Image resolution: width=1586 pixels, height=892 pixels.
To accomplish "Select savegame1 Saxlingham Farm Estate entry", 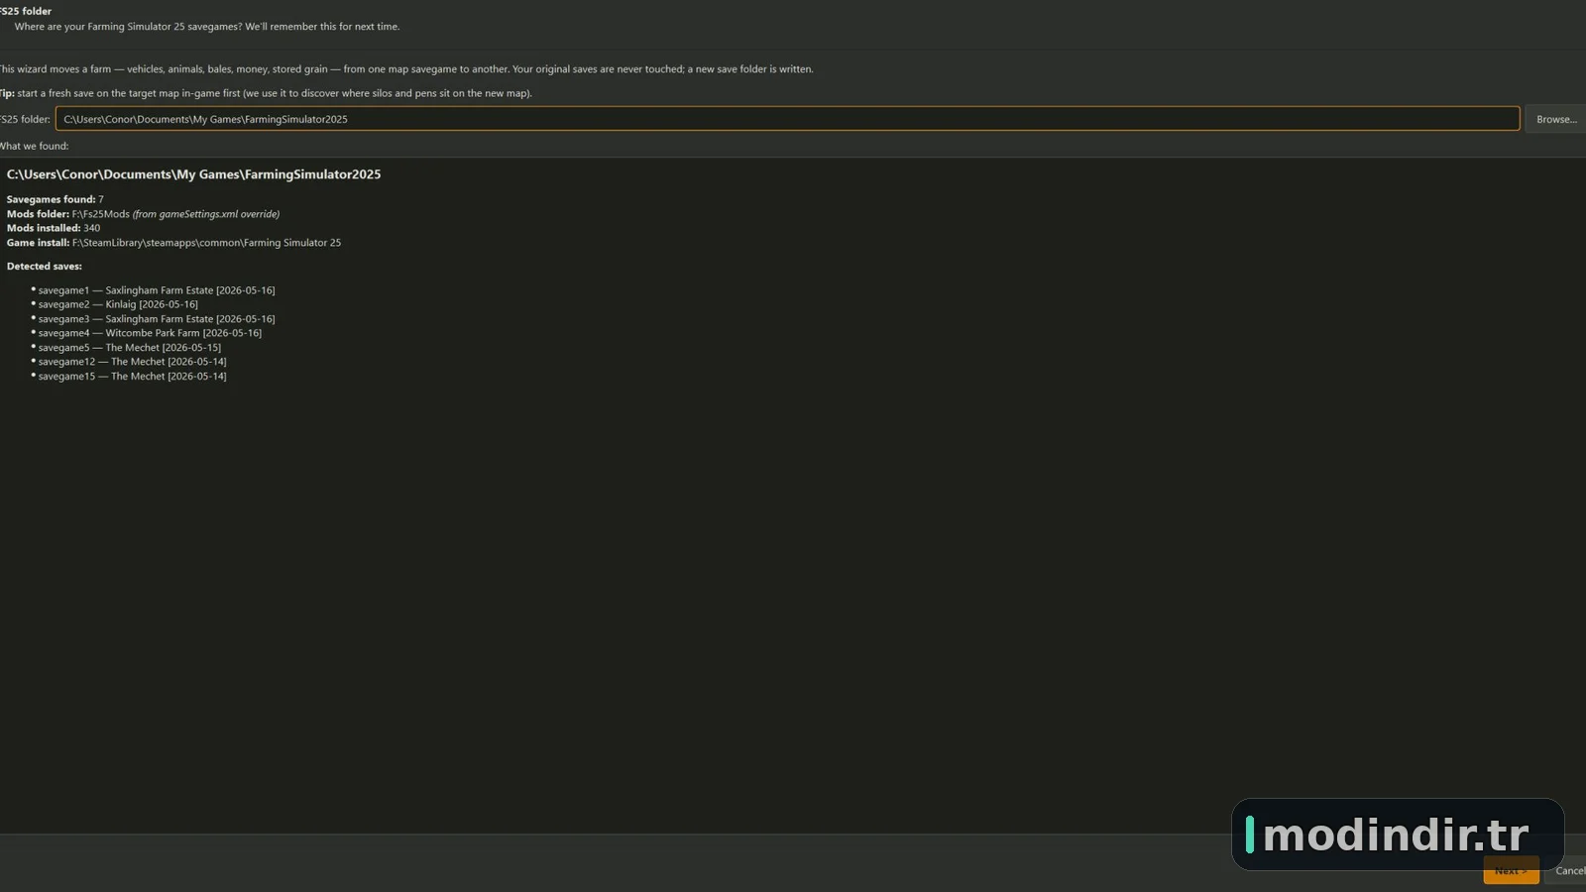I will pos(157,290).
